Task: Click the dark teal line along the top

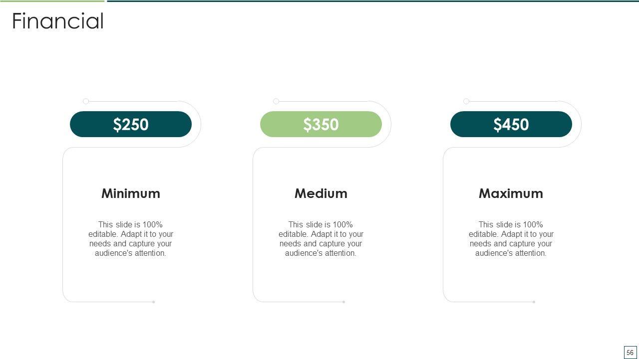Action: [372, 1]
